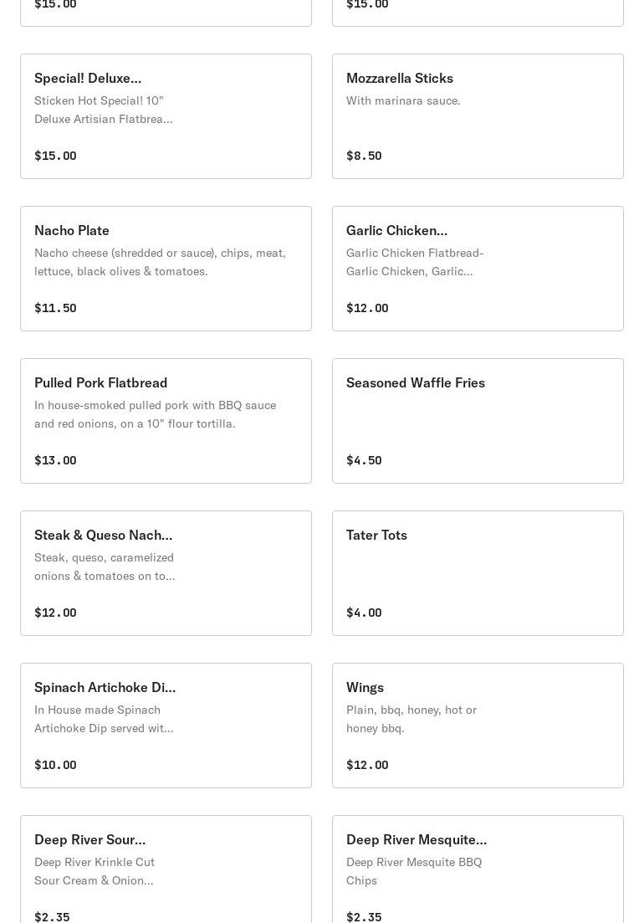Click the Nacho Plate $11.50 price
Image resolution: width=644 pixels, height=923 pixels.
(x=55, y=308)
